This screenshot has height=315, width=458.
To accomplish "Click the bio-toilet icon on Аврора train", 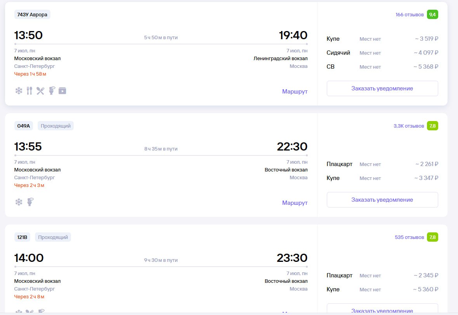I will coord(52,90).
